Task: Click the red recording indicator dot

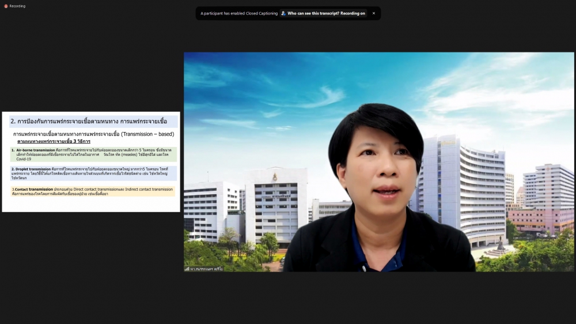Action: (x=6, y=6)
